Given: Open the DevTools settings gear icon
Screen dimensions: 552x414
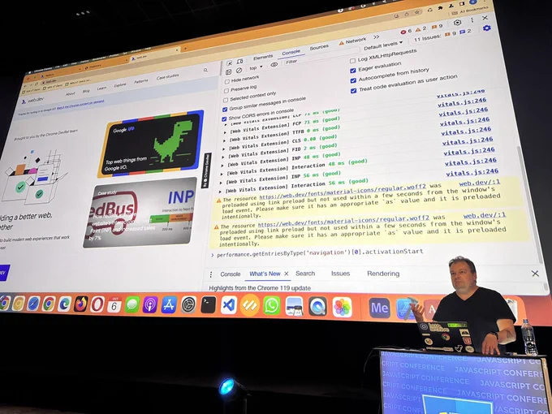Looking at the screenshot, I should (457, 22).
